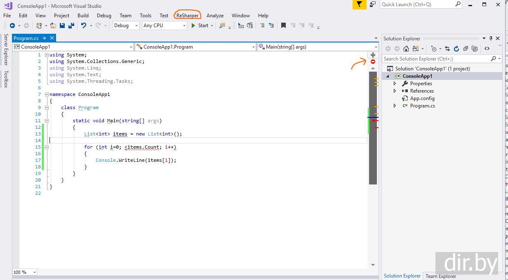The height and width of the screenshot is (280, 508).
Task: Click Show All Files in Solution Explorer
Action: point(475,49)
